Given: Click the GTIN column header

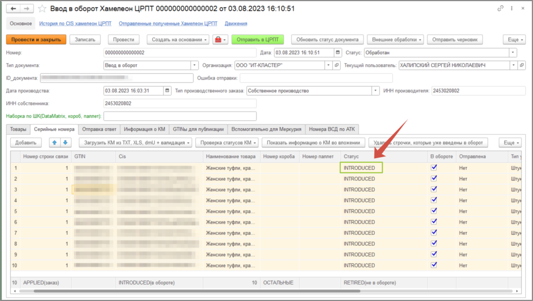Looking at the screenshot, I should 94,156.
